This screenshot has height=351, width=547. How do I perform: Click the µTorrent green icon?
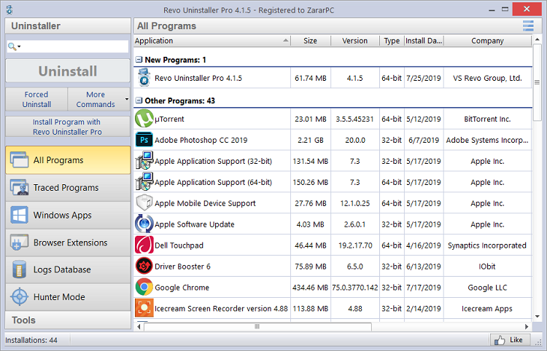coord(144,119)
